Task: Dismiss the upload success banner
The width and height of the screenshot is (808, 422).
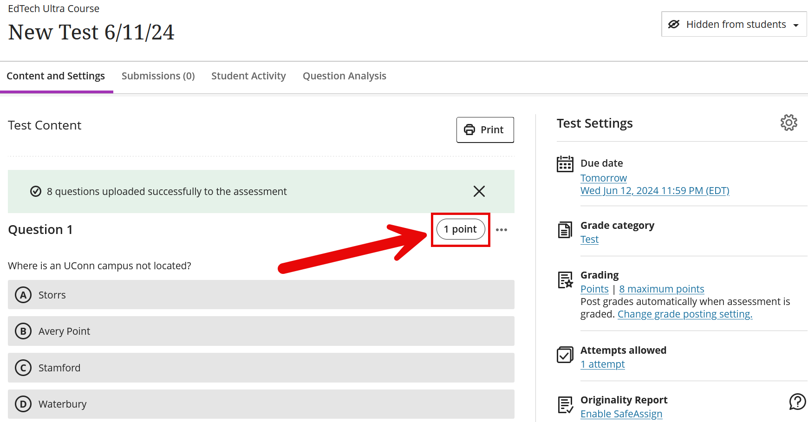Action: pos(479,191)
